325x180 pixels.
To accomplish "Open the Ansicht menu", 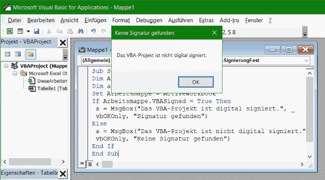I will [x=70, y=20].
